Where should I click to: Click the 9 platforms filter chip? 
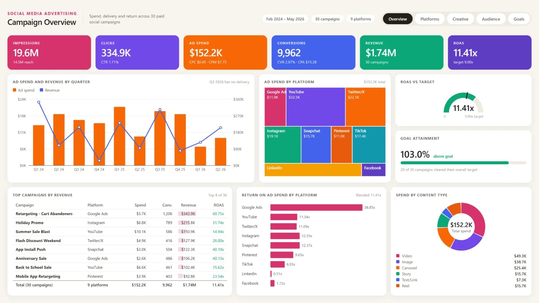click(360, 19)
